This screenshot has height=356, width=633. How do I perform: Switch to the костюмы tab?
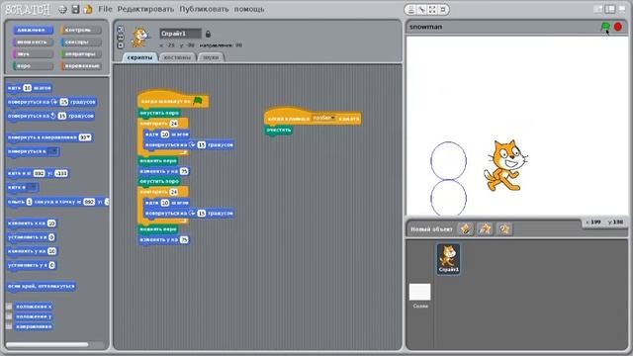tap(177, 57)
